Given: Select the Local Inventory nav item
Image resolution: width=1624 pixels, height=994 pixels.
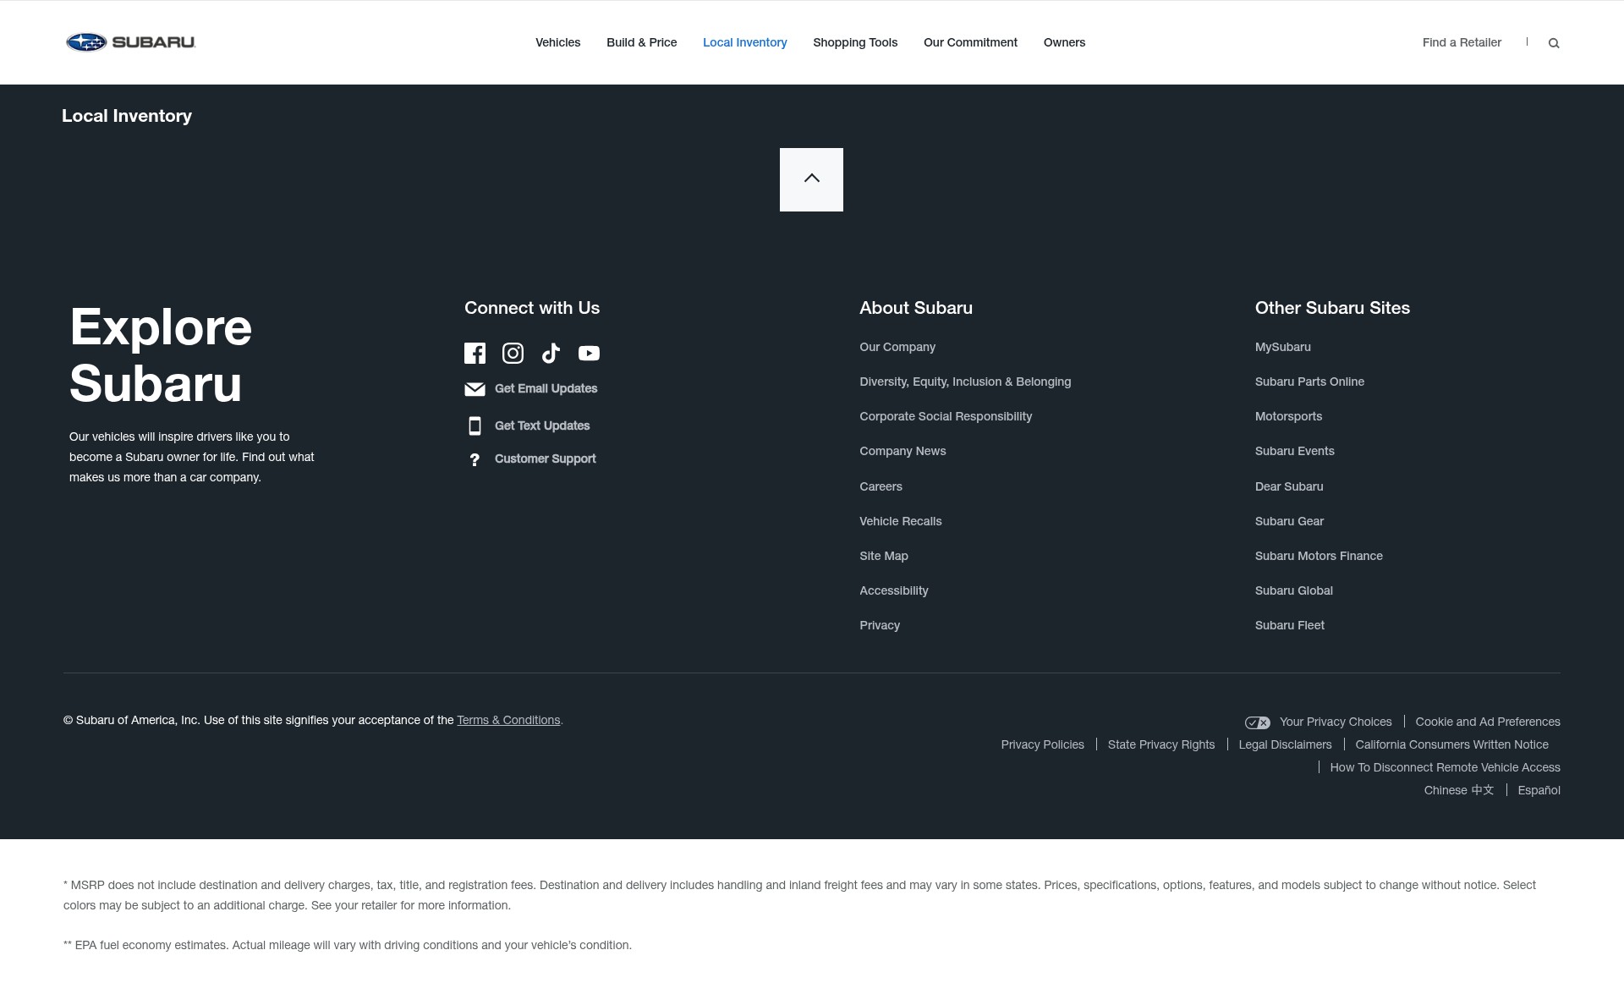Looking at the screenshot, I should [744, 42].
